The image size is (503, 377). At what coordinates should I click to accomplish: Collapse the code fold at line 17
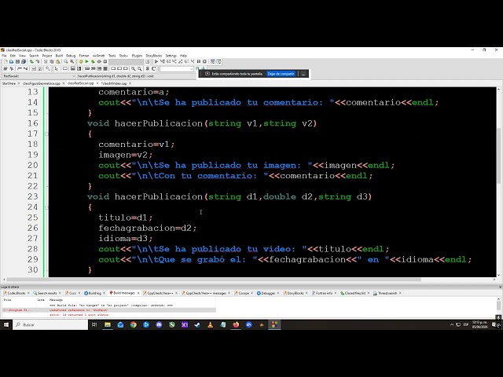click(x=47, y=134)
